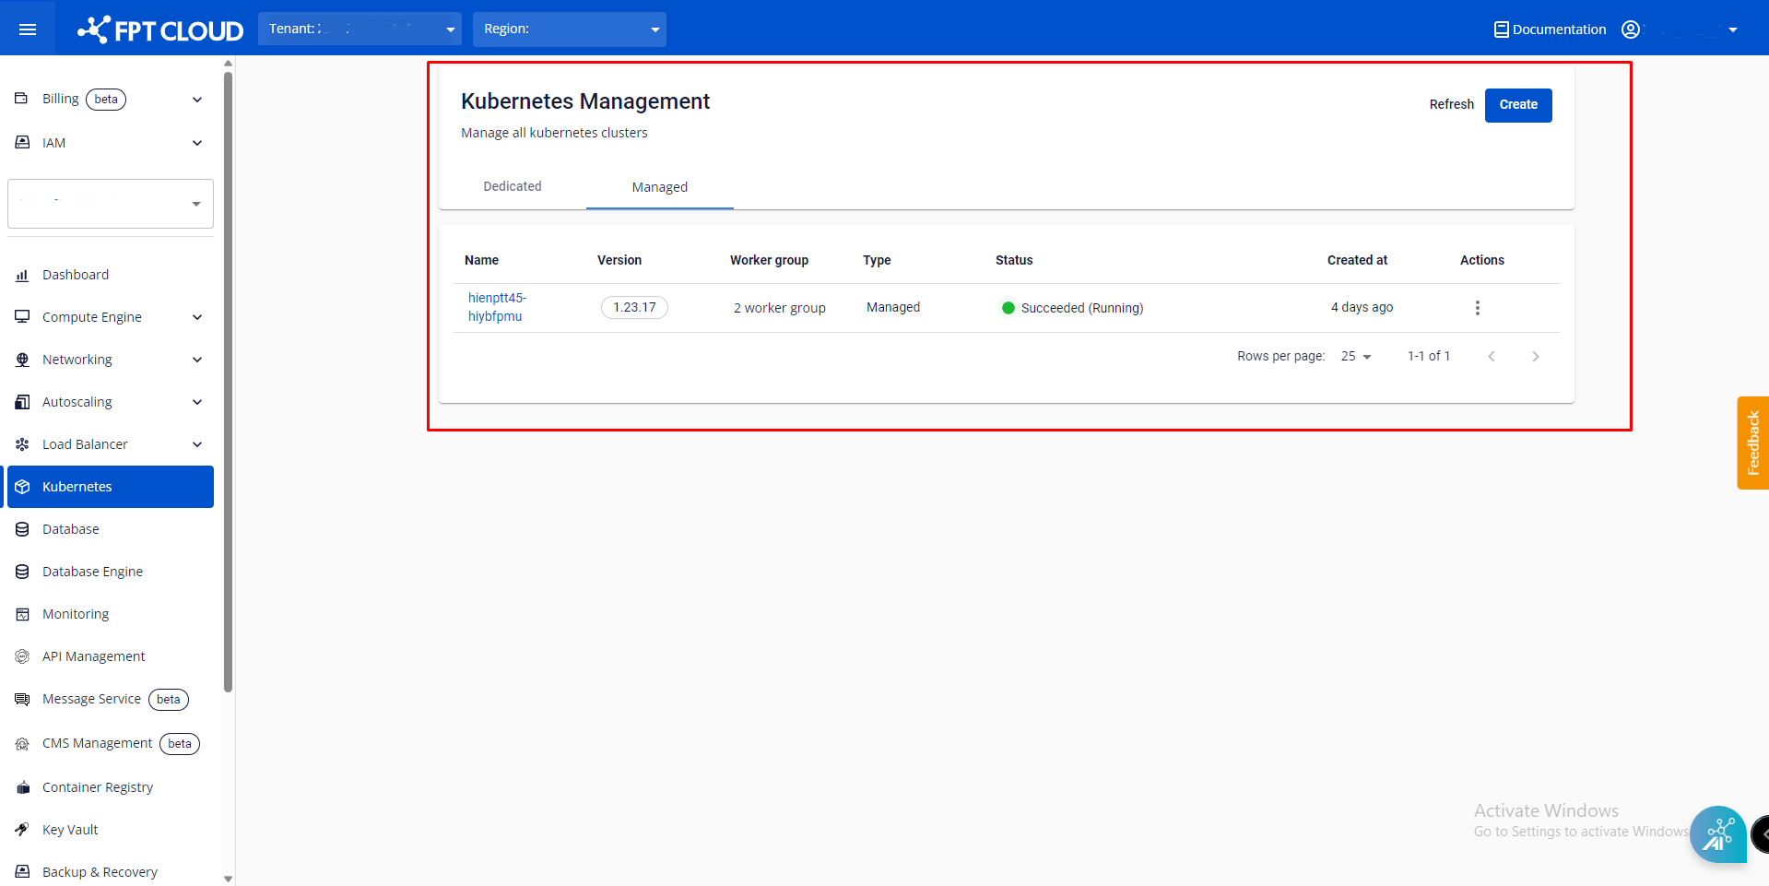
Task: Click the AI assistant floating icon
Action: point(1717,834)
